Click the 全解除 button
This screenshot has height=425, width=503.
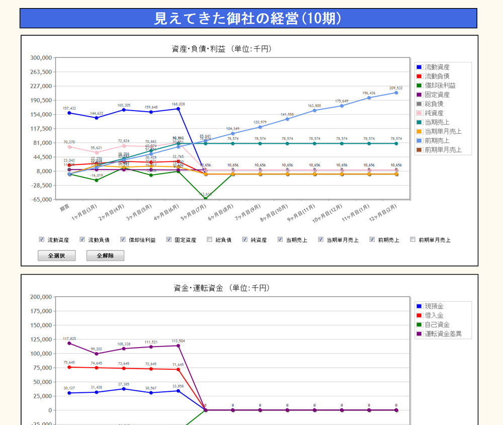click(x=105, y=256)
